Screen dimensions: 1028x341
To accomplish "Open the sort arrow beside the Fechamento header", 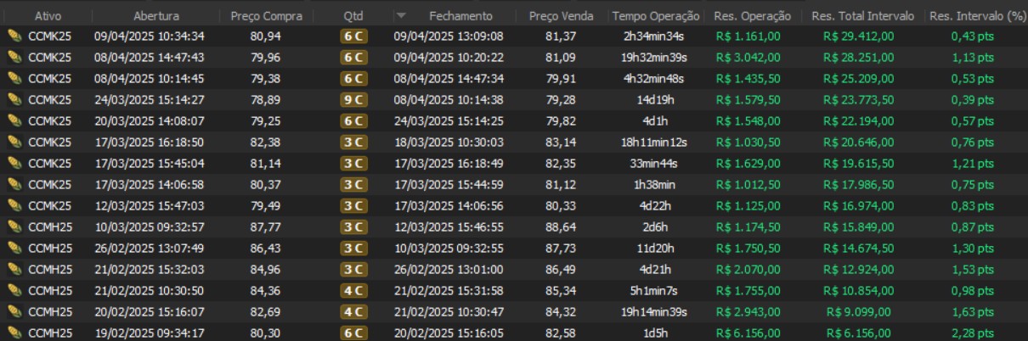I will point(402,16).
